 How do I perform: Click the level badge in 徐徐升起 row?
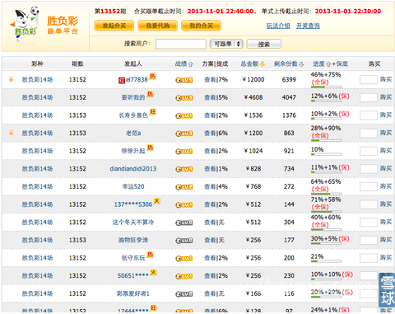tap(184, 152)
